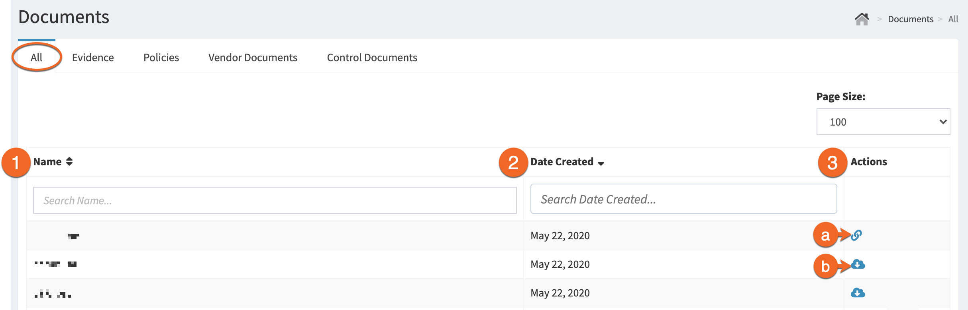
Task: Open the link icon in first row
Action: click(856, 235)
